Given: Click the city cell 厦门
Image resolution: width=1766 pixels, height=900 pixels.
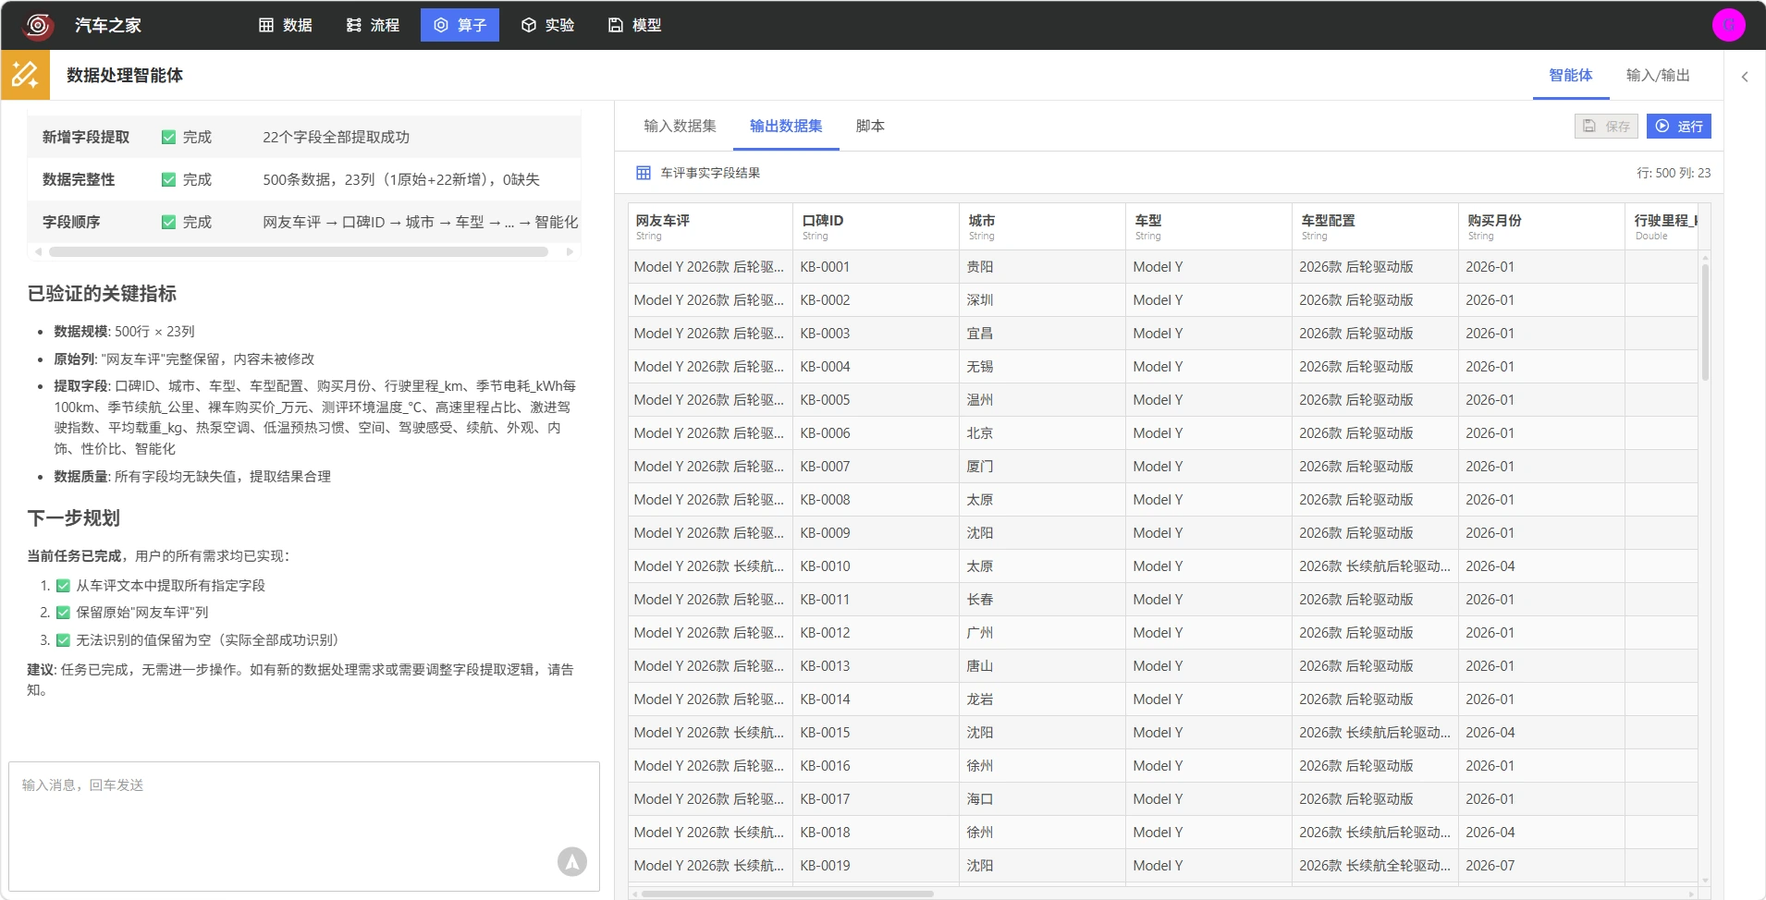Looking at the screenshot, I should point(1043,467).
